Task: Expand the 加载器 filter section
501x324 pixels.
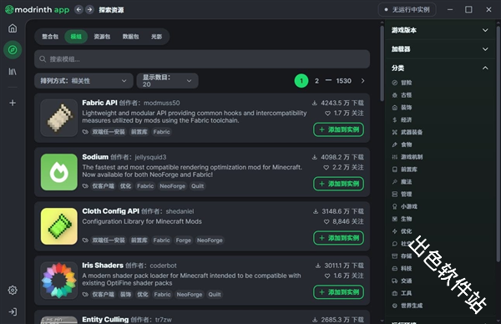Action: tap(440, 49)
